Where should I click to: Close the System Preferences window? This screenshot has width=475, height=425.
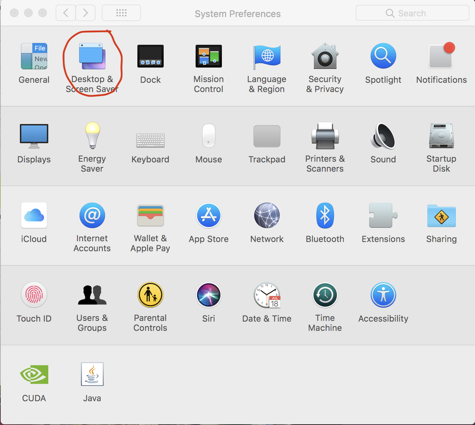tap(14, 13)
